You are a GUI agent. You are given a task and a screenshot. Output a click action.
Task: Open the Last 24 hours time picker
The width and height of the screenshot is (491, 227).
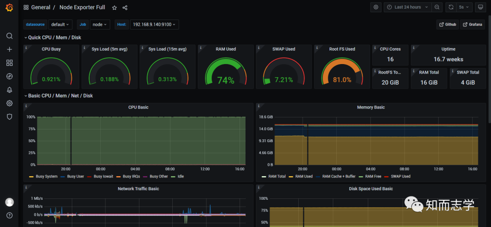click(407, 7)
